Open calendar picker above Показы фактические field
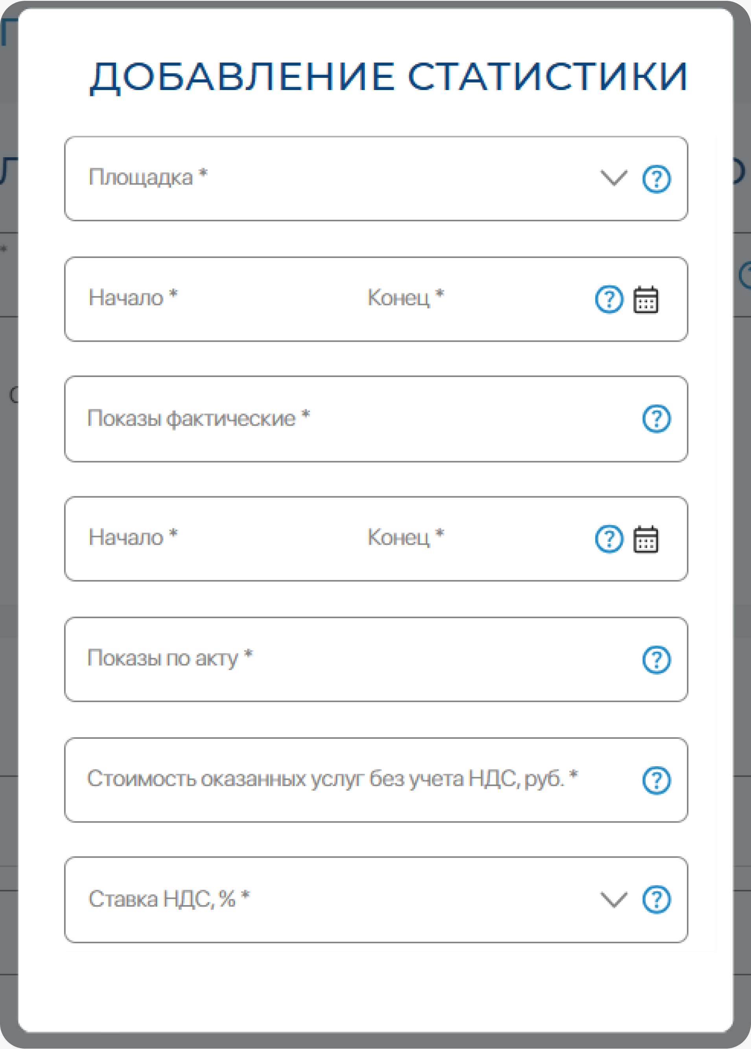 click(x=646, y=300)
